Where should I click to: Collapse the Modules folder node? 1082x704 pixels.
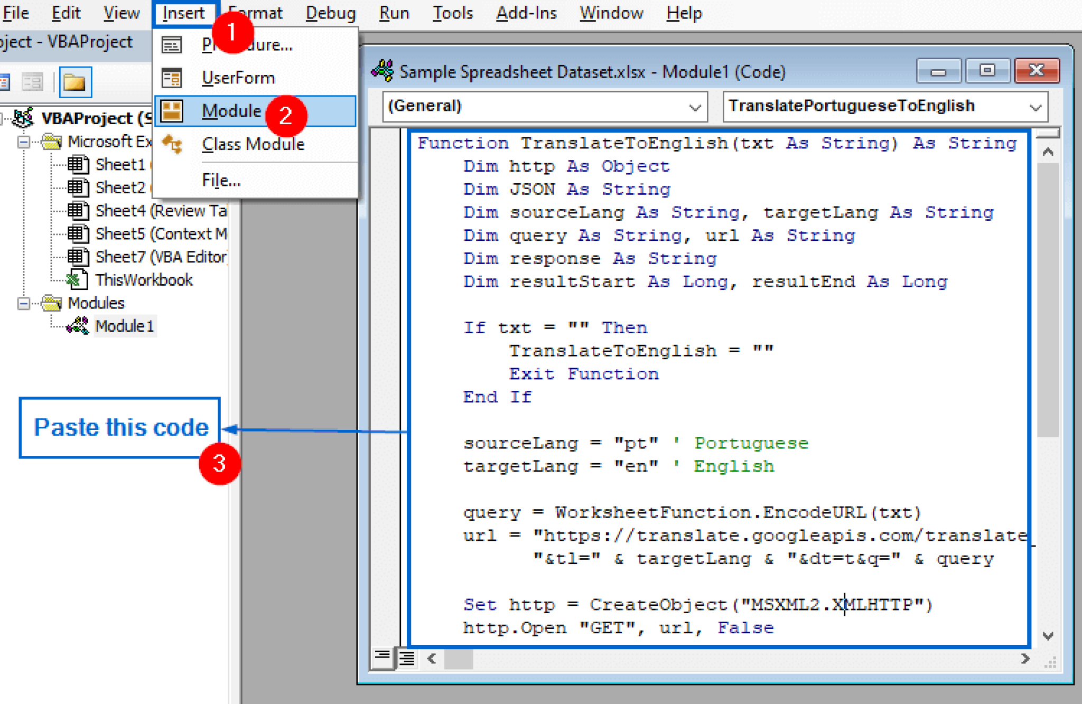coord(24,303)
